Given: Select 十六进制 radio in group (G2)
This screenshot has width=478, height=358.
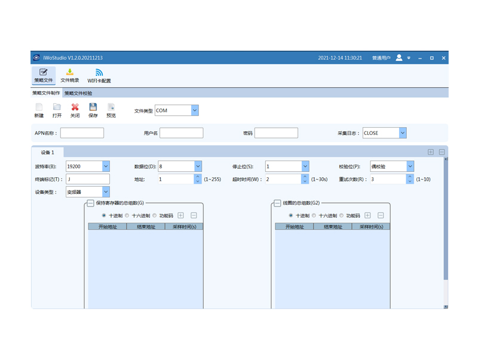Looking at the screenshot, I should coord(314,215).
